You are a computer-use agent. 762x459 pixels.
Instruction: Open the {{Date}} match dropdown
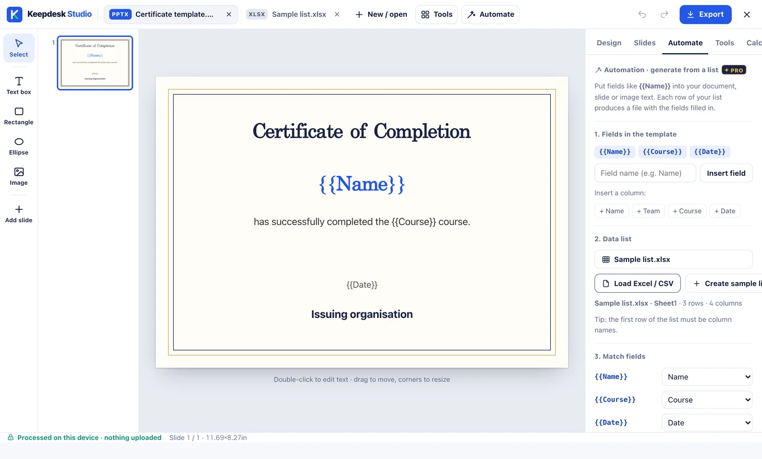(x=707, y=423)
